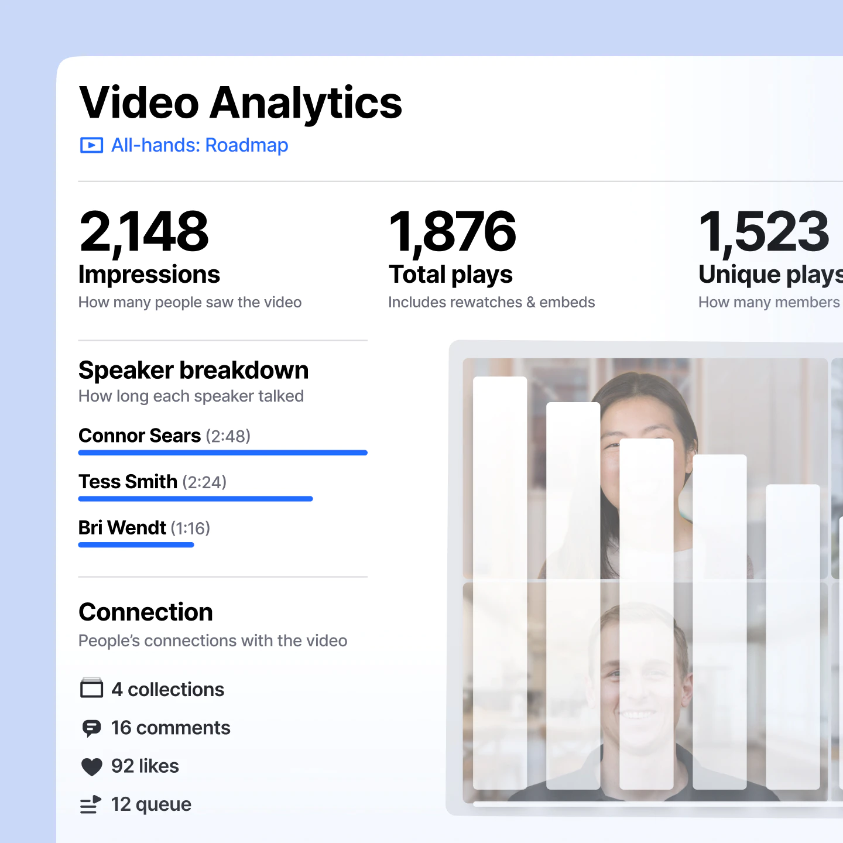Click the collections folder icon
This screenshot has width=843, height=843.
(x=91, y=688)
